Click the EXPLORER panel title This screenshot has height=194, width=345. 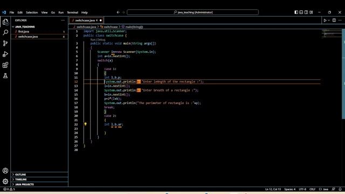[21, 20]
